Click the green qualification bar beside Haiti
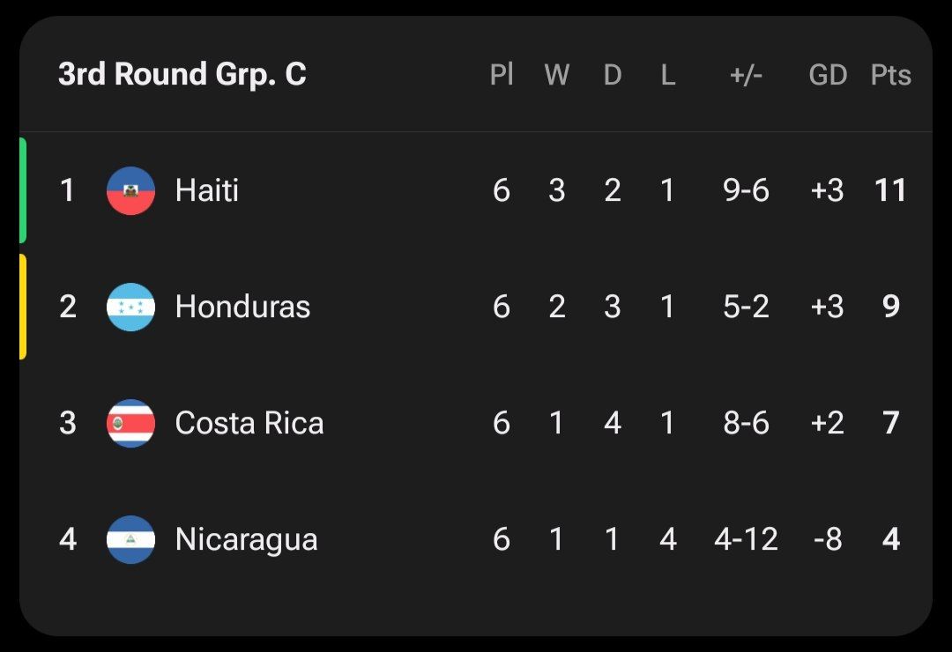Screen dimensions: 952x652 [x=23, y=190]
